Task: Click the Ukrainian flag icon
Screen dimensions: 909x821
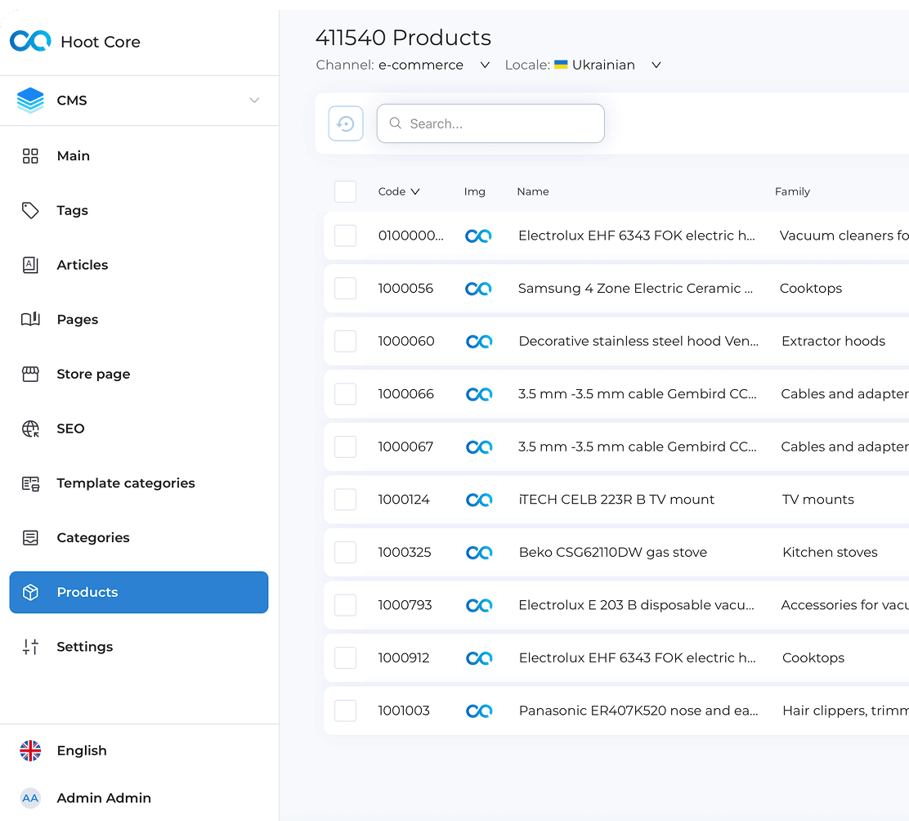Action: tap(561, 65)
